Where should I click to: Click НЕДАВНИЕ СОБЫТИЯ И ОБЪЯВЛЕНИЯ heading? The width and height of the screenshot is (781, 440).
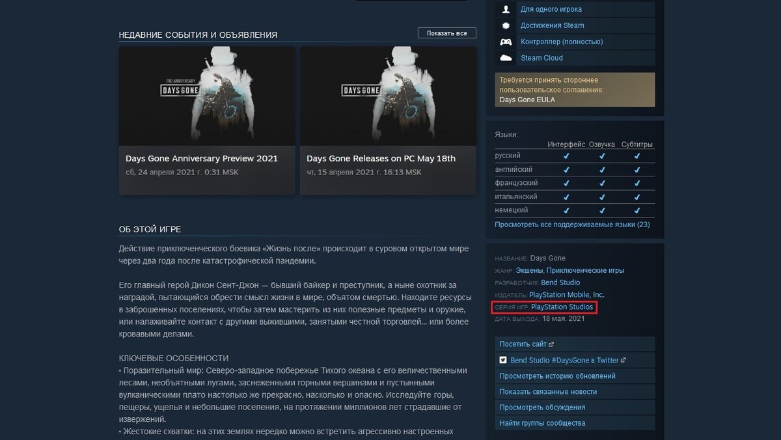pyautogui.click(x=198, y=34)
